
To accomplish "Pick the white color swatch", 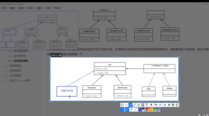I will tap(143, 111).
